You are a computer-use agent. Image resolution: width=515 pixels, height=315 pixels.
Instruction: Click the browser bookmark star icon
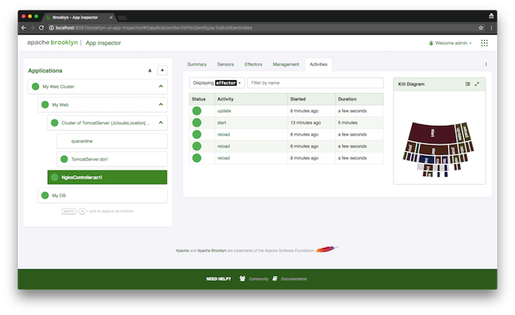[480, 27]
